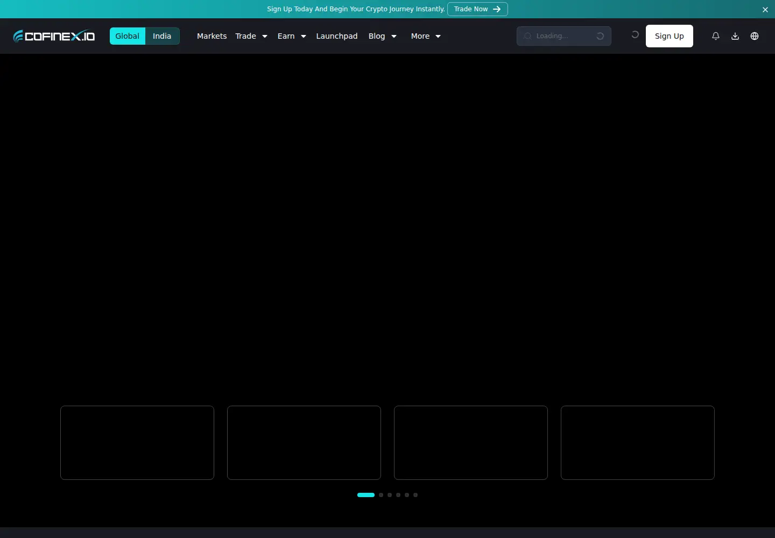Go to Launchpad
Viewport: 775px width, 538px height.
[337, 36]
